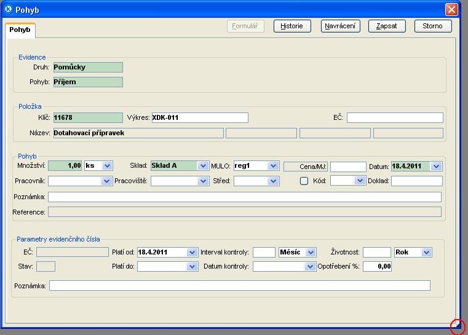Click the Navrácení button
This screenshot has width=468, height=335.
[340, 26]
